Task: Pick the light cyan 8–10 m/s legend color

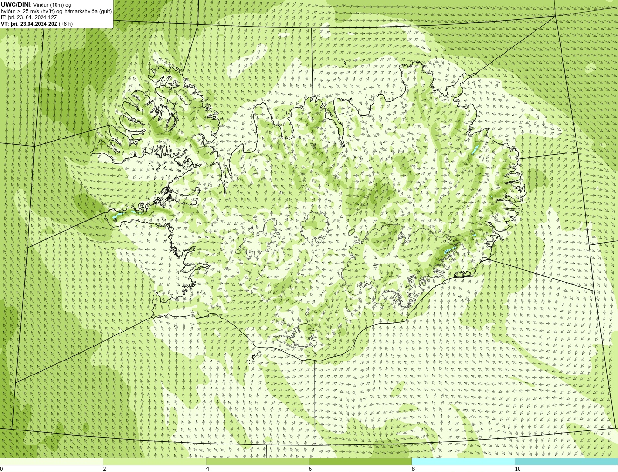Action: click(x=463, y=462)
